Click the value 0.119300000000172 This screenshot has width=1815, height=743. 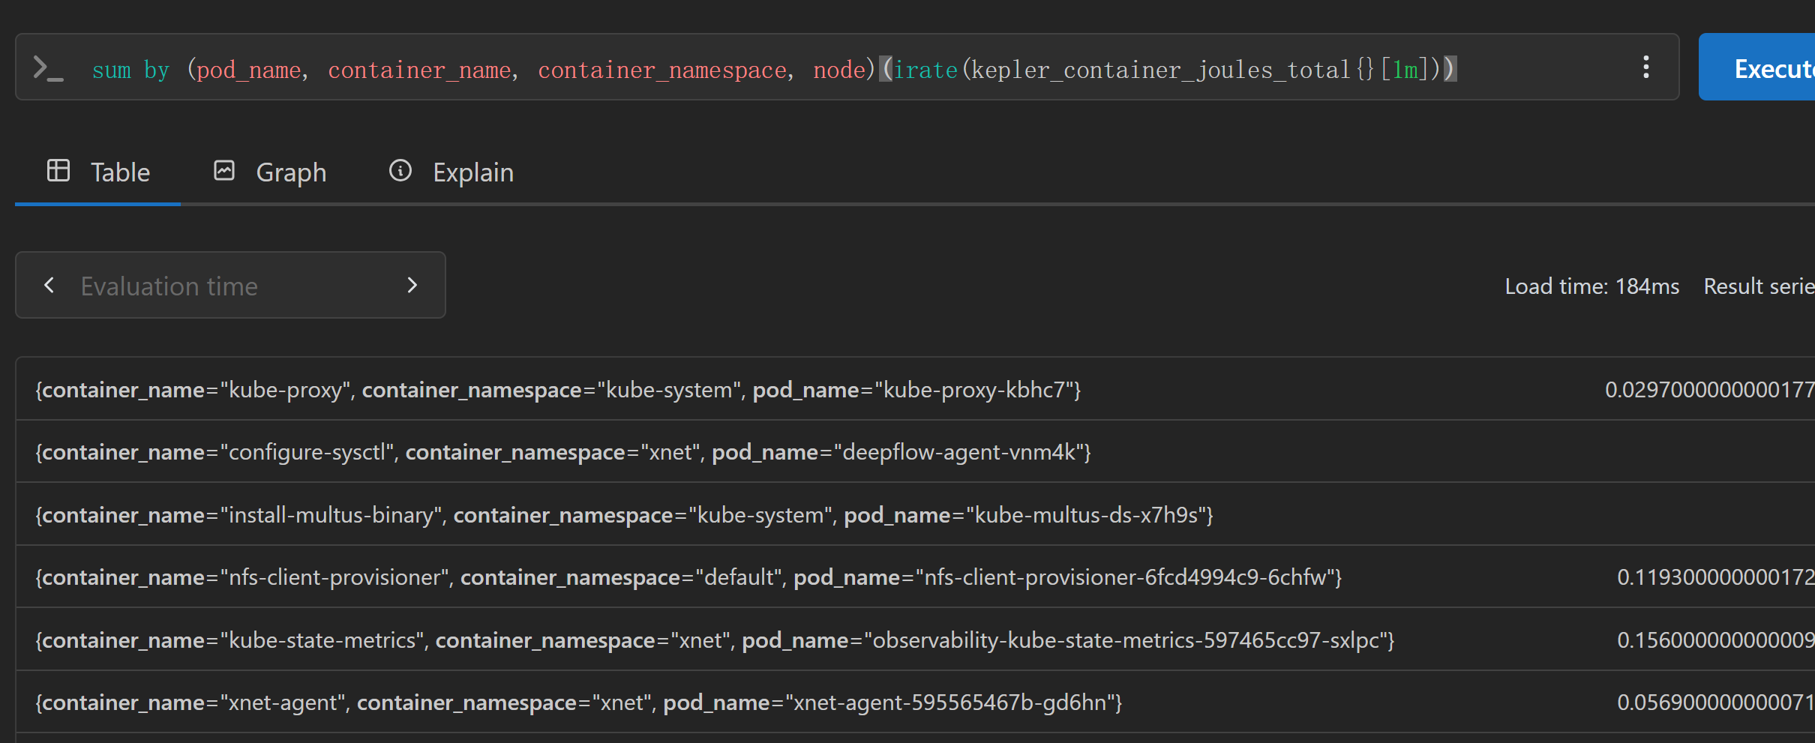[1715, 577]
